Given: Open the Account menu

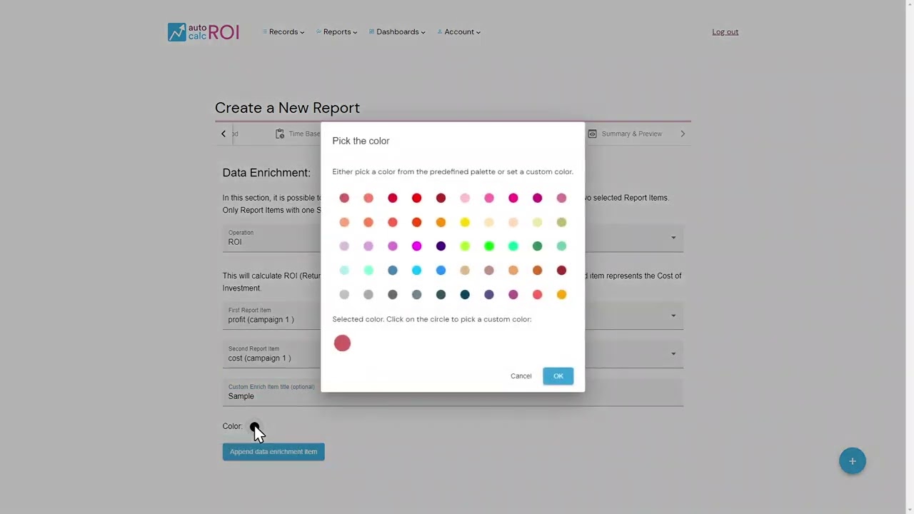Looking at the screenshot, I should click(x=458, y=31).
